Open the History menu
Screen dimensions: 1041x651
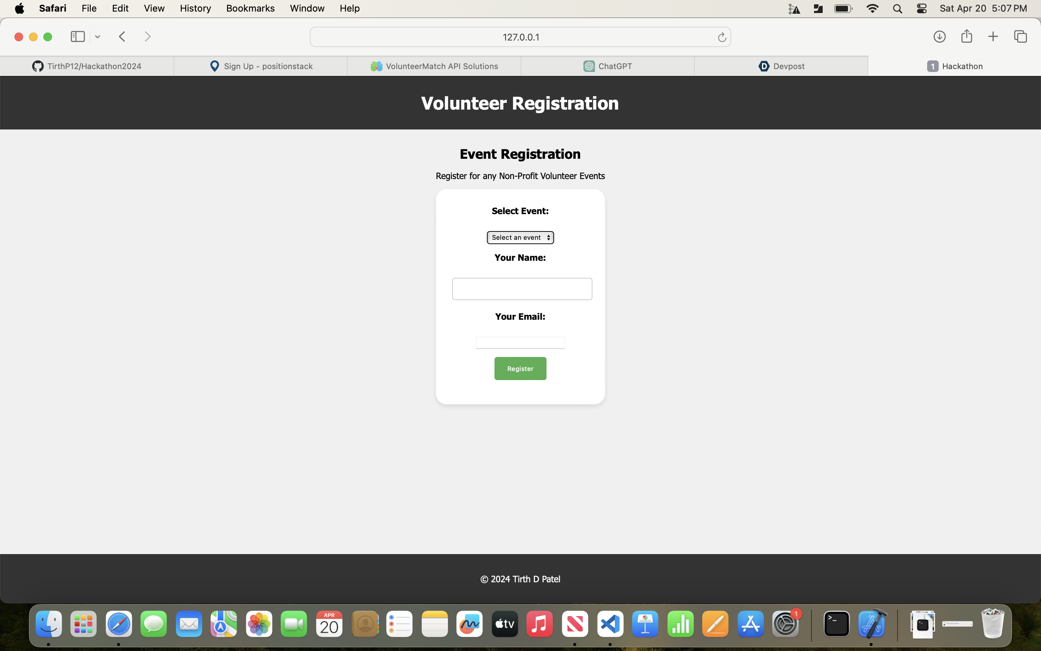(195, 8)
